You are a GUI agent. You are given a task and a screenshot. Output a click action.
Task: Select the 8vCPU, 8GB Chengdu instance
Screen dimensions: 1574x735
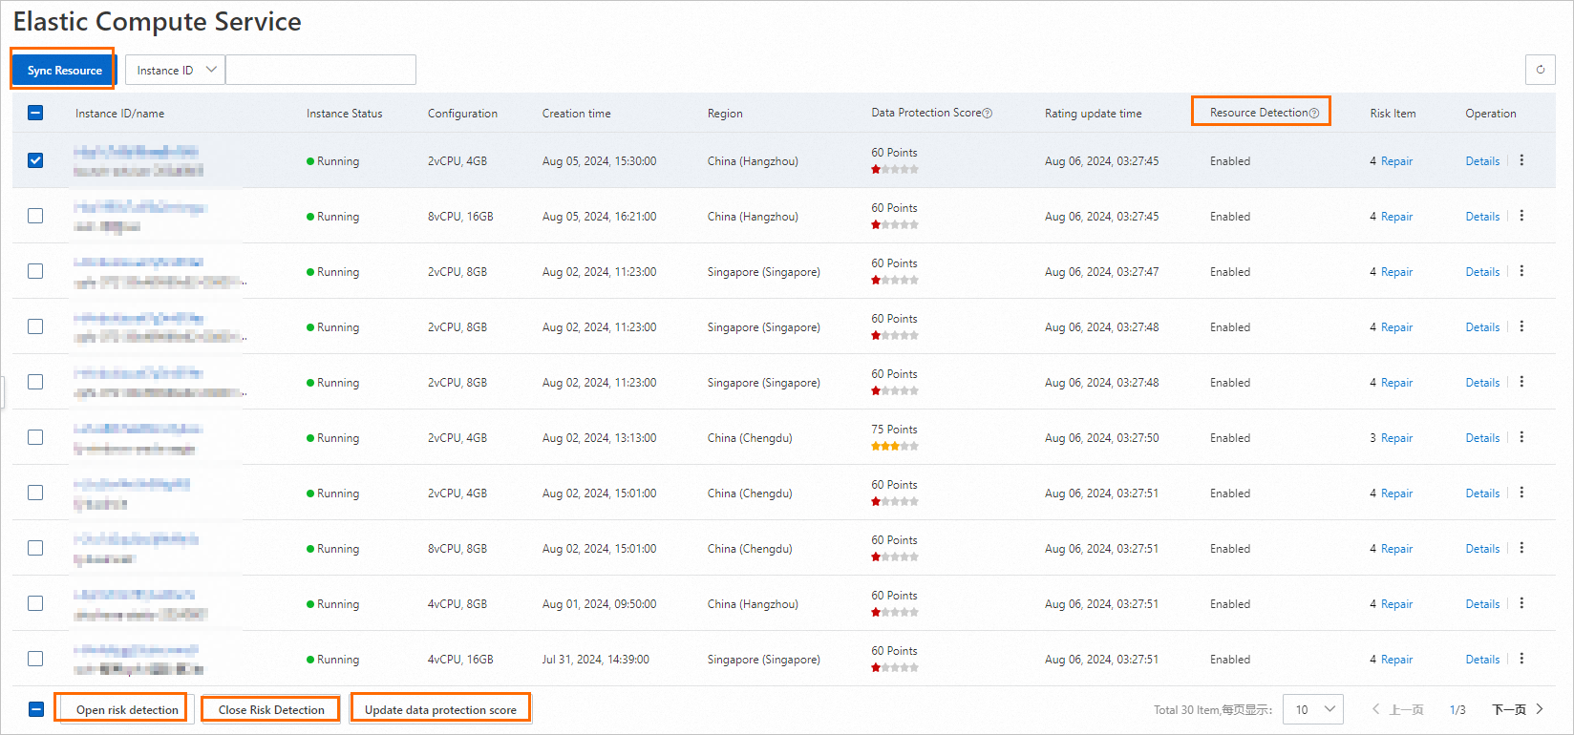click(35, 548)
